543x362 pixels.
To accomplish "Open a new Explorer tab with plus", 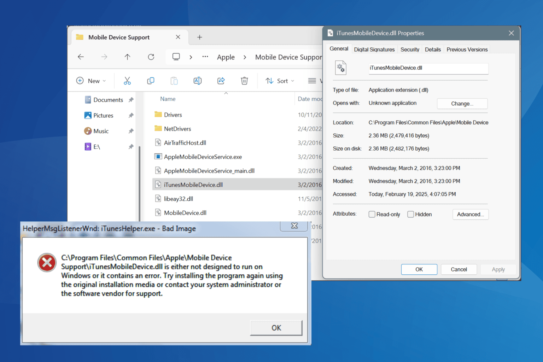I will 199,37.
